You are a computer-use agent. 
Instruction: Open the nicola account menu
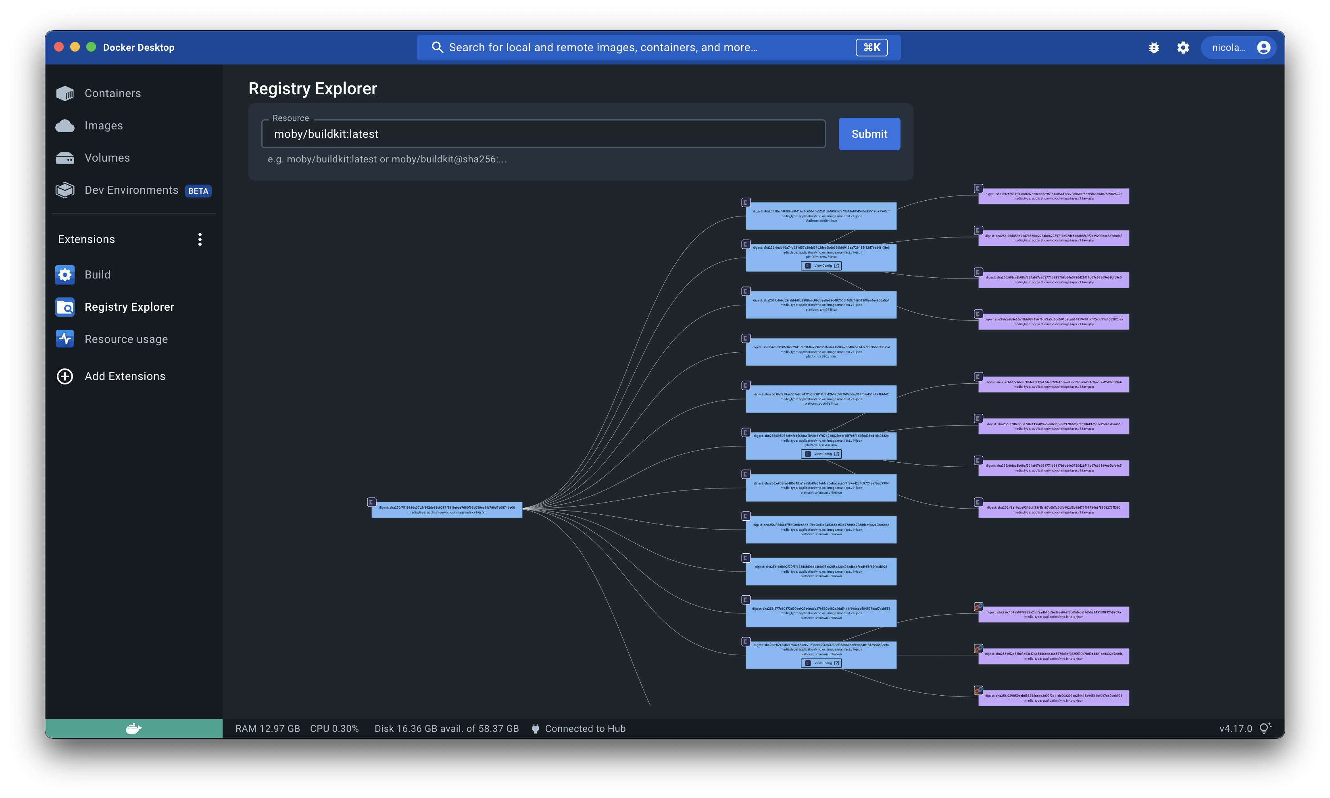click(x=1238, y=48)
